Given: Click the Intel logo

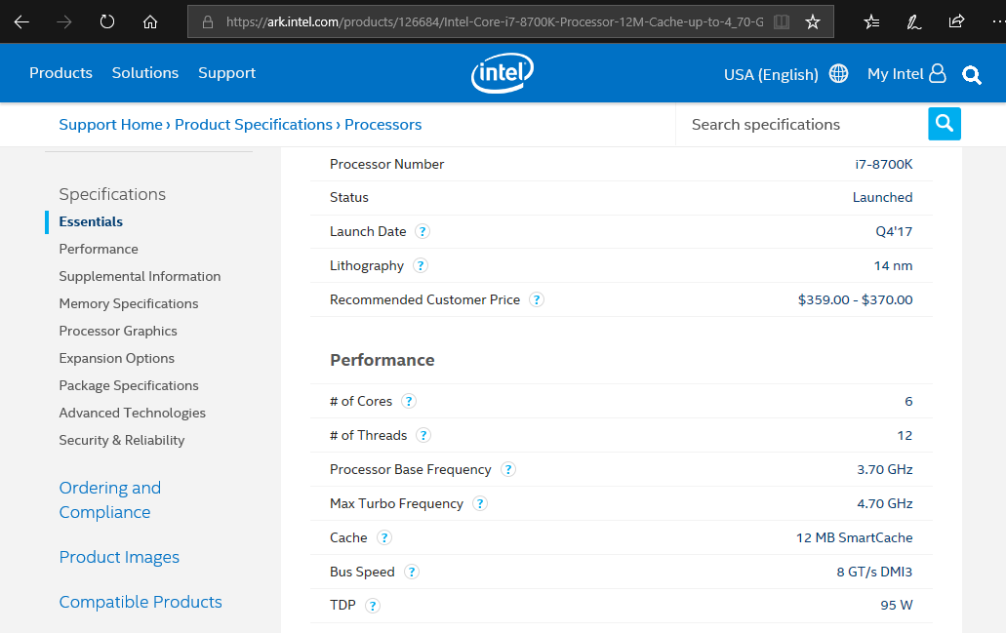Looking at the screenshot, I should coord(503,73).
